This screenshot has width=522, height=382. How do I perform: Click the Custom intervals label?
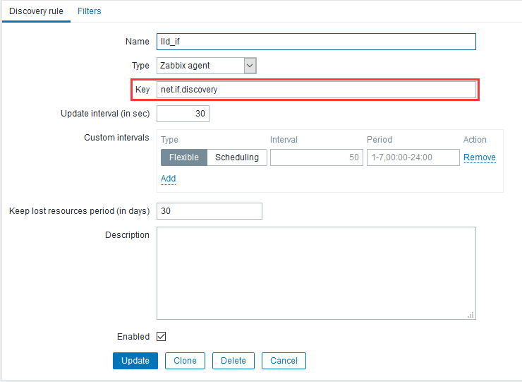[116, 138]
